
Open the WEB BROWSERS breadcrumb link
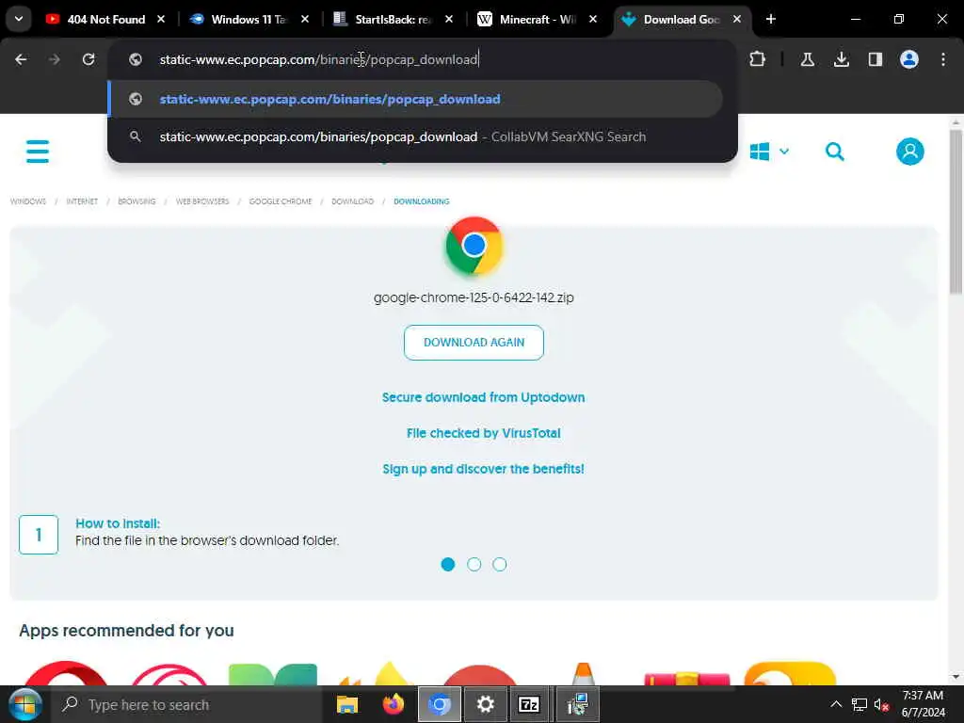(202, 201)
